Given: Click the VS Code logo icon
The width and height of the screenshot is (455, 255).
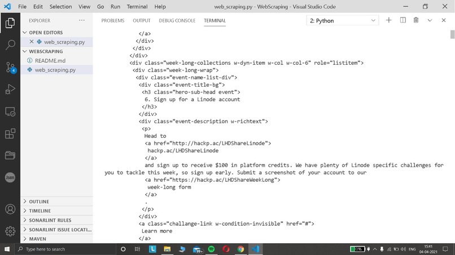Looking at the screenshot, I should point(7,6).
